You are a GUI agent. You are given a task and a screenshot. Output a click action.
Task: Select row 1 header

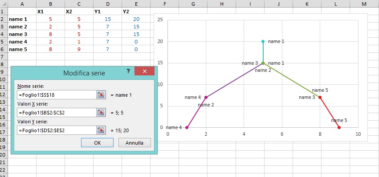pyautogui.click(x=4, y=12)
